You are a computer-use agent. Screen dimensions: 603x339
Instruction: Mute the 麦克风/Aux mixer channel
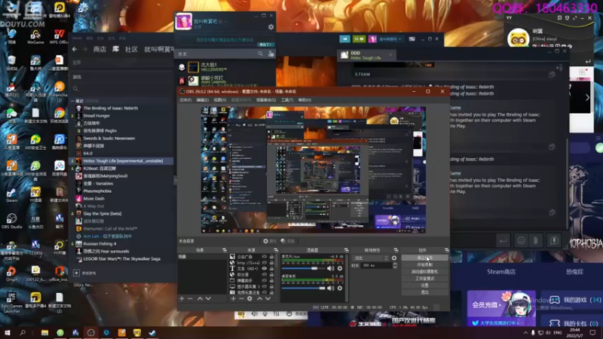point(330,268)
